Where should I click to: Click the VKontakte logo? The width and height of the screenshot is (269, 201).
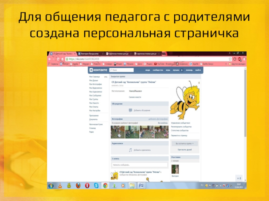pyautogui.click(x=98, y=70)
